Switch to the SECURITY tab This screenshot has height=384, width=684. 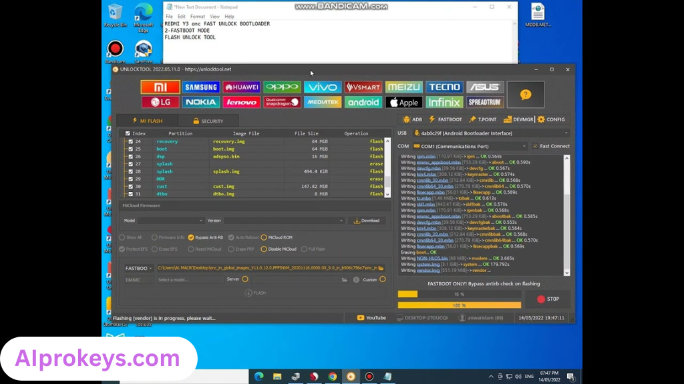point(208,121)
